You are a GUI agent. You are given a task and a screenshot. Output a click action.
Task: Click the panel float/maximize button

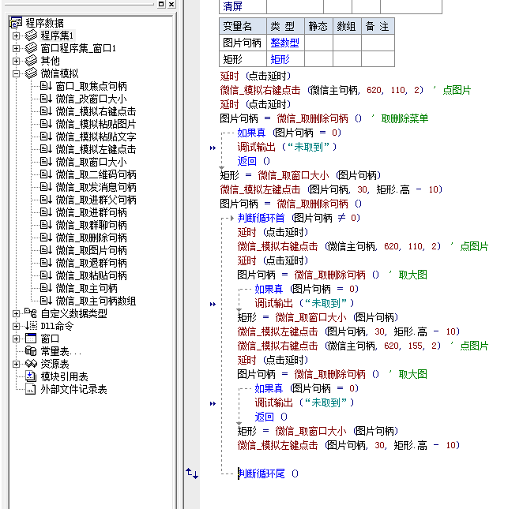point(161,4)
